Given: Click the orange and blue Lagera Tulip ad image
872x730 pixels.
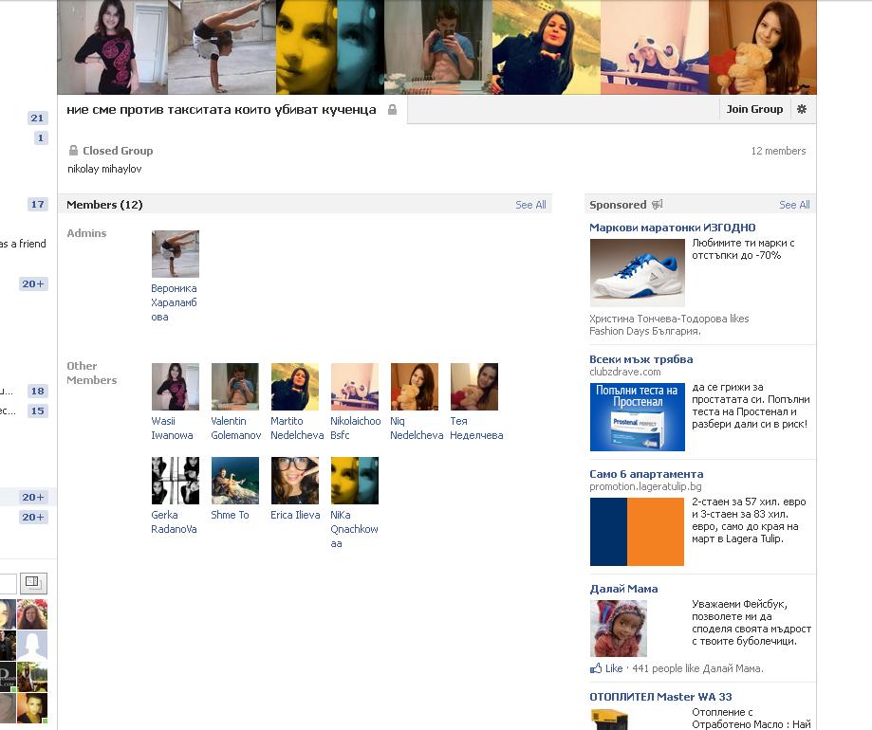Looking at the screenshot, I should point(637,532).
